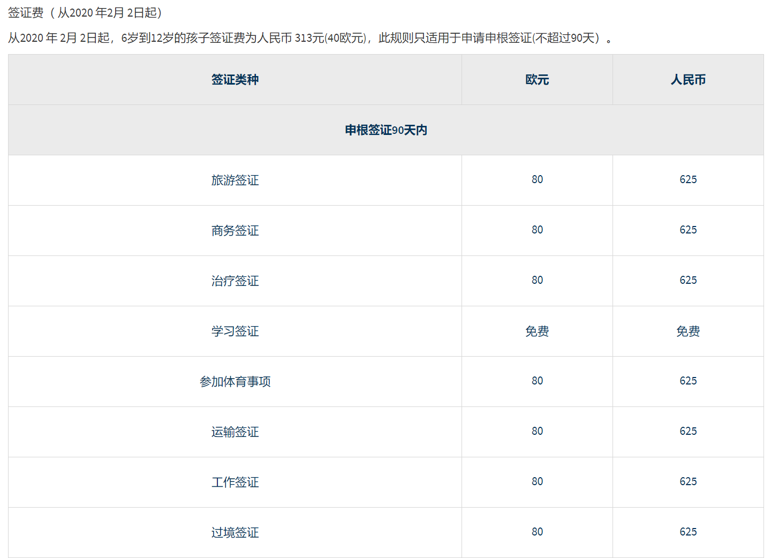The height and width of the screenshot is (558, 771).
Task: Click the 625 RMB value for 旅游签证
Action: tap(688, 179)
